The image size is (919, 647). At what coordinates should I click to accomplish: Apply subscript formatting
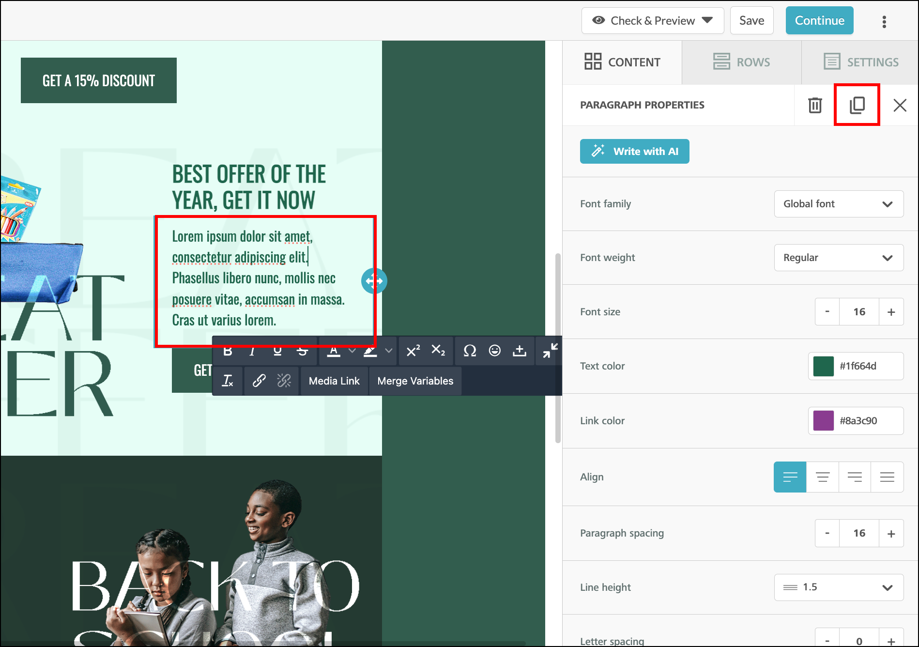click(438, 351)
